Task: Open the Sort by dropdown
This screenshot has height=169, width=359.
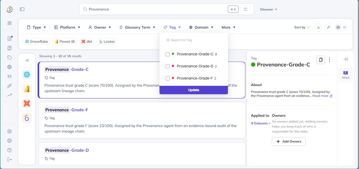Action: point(302,27)
